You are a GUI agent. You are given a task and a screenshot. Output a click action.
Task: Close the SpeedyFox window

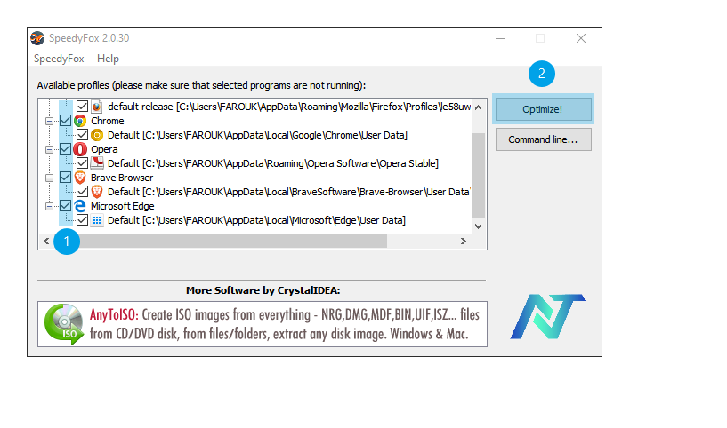[581, 38]
